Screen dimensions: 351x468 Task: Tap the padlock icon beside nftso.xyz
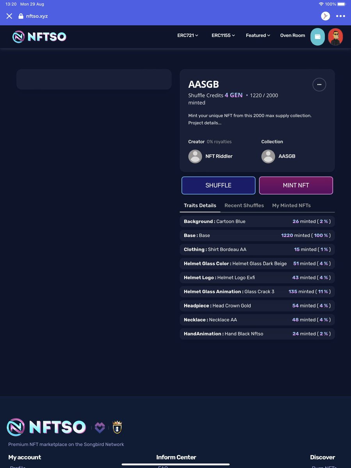pos(21,16)
